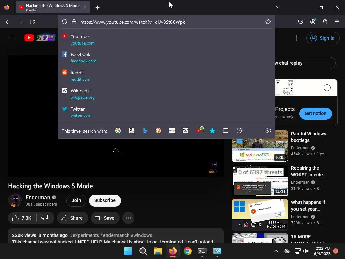Open clock showing 2:22 PM 6/4/2023
Screen dimensions: 345x259
(323, 251)
